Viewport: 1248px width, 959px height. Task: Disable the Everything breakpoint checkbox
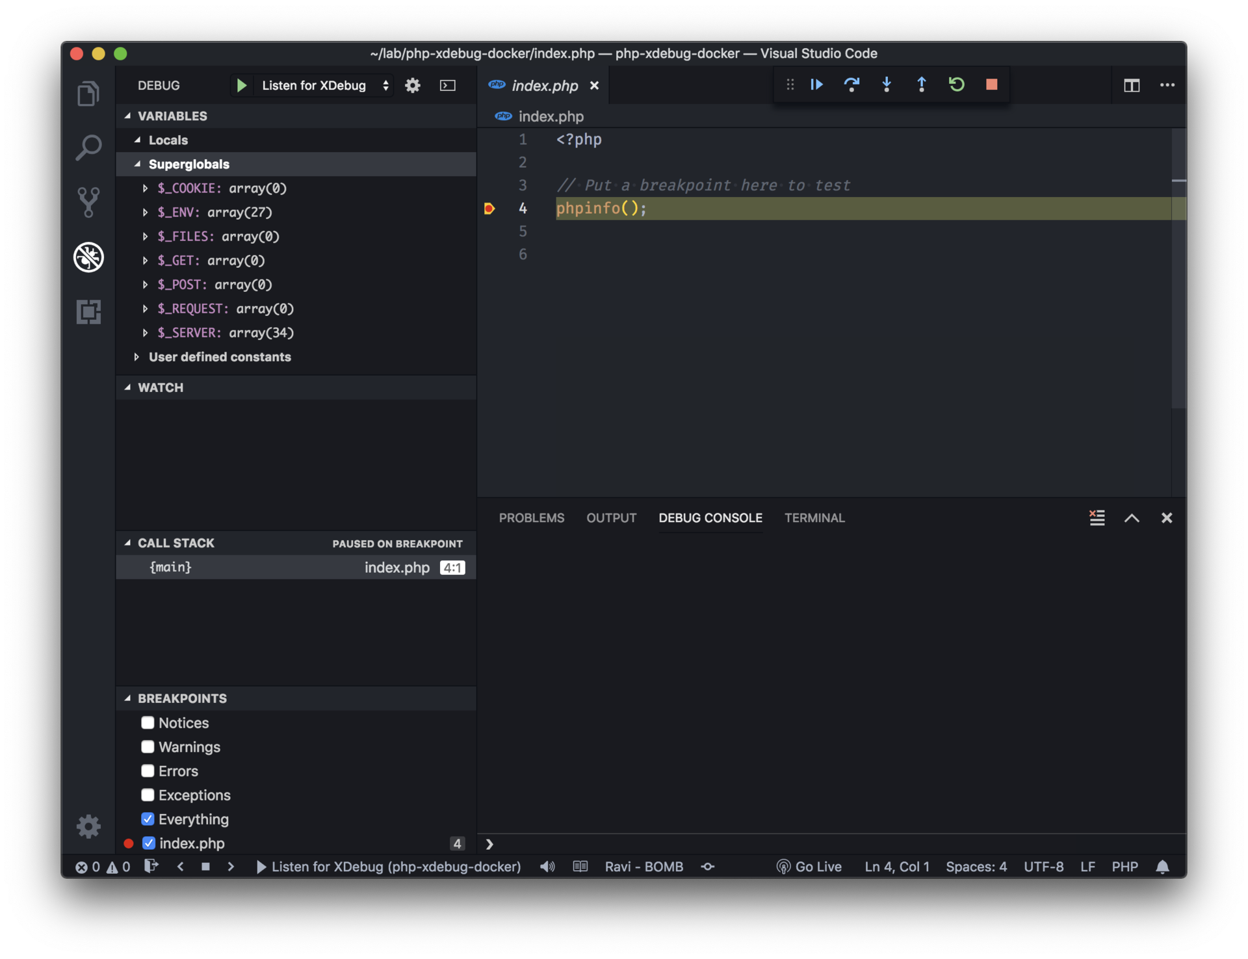[148, 819]
